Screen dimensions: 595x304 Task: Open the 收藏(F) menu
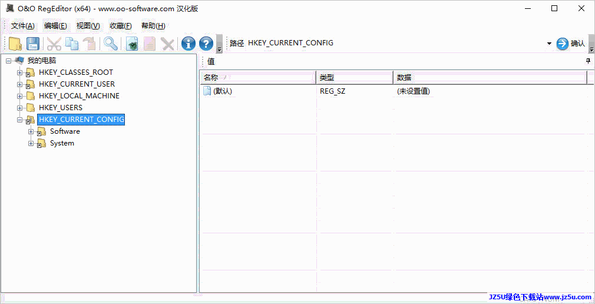click(121, 26)
